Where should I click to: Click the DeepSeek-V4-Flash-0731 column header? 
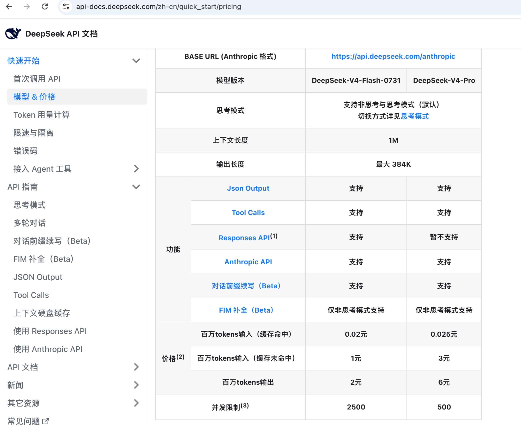(x=356, y=80)
